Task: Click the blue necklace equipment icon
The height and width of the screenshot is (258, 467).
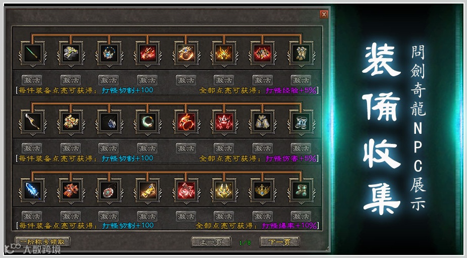Action: pos(110,54)
